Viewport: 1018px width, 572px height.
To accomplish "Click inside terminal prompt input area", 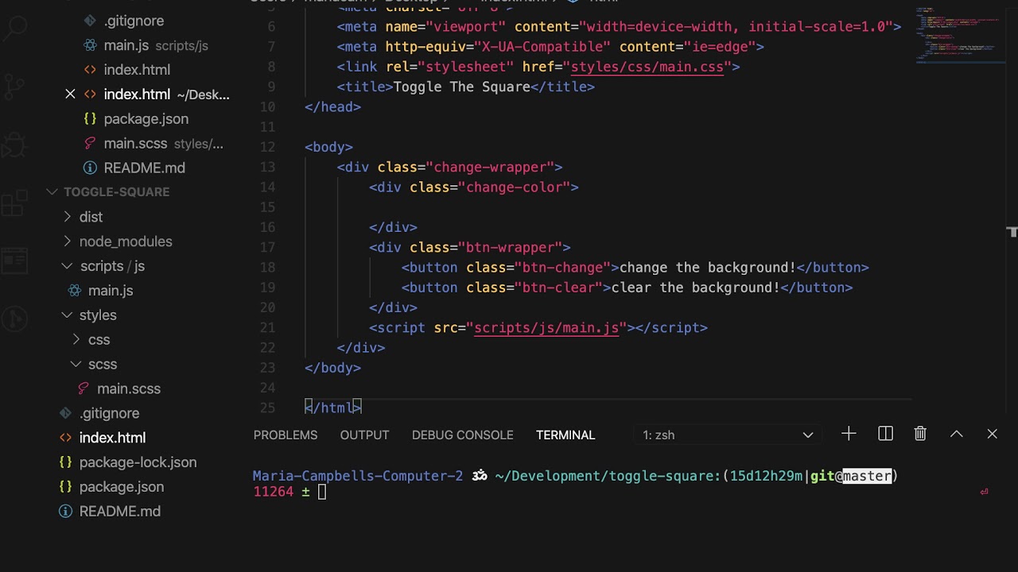I will [321, 493].
